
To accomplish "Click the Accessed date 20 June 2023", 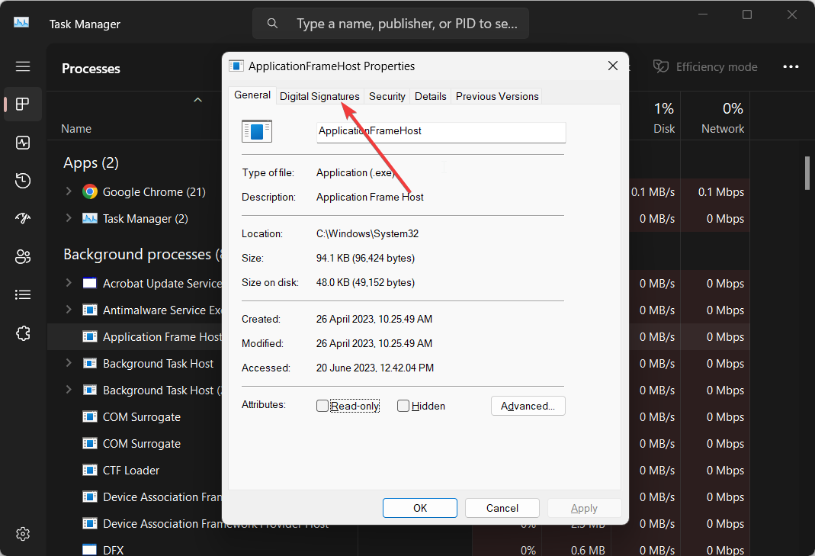I will tap(375, 368).
